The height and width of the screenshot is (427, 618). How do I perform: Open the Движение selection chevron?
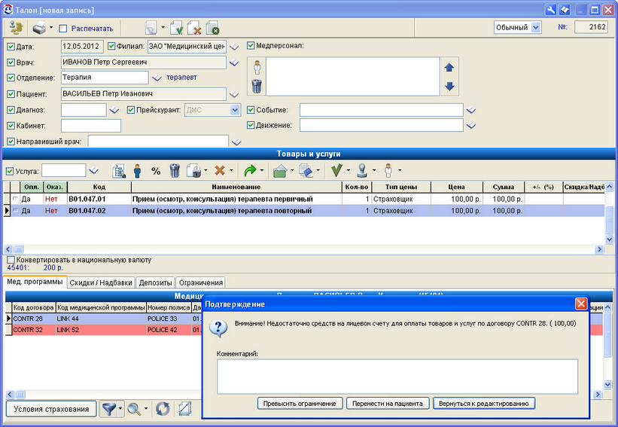pyautogui.click(x=471, y=126)
